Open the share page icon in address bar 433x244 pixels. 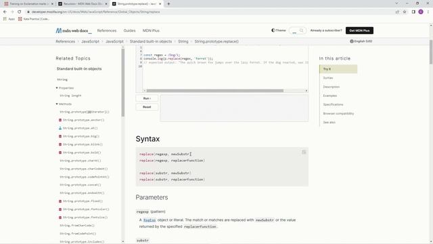pos(397,12)
